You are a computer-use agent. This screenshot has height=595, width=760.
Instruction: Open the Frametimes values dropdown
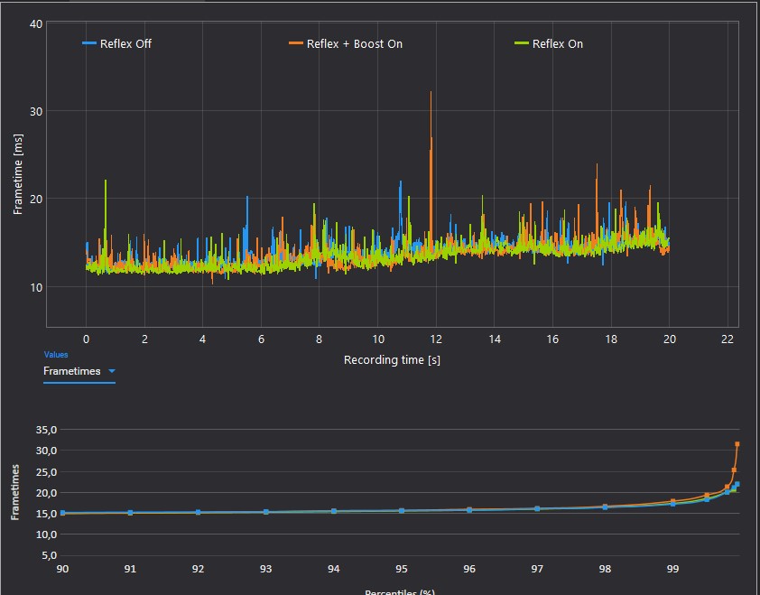click(x=79, y=371)
